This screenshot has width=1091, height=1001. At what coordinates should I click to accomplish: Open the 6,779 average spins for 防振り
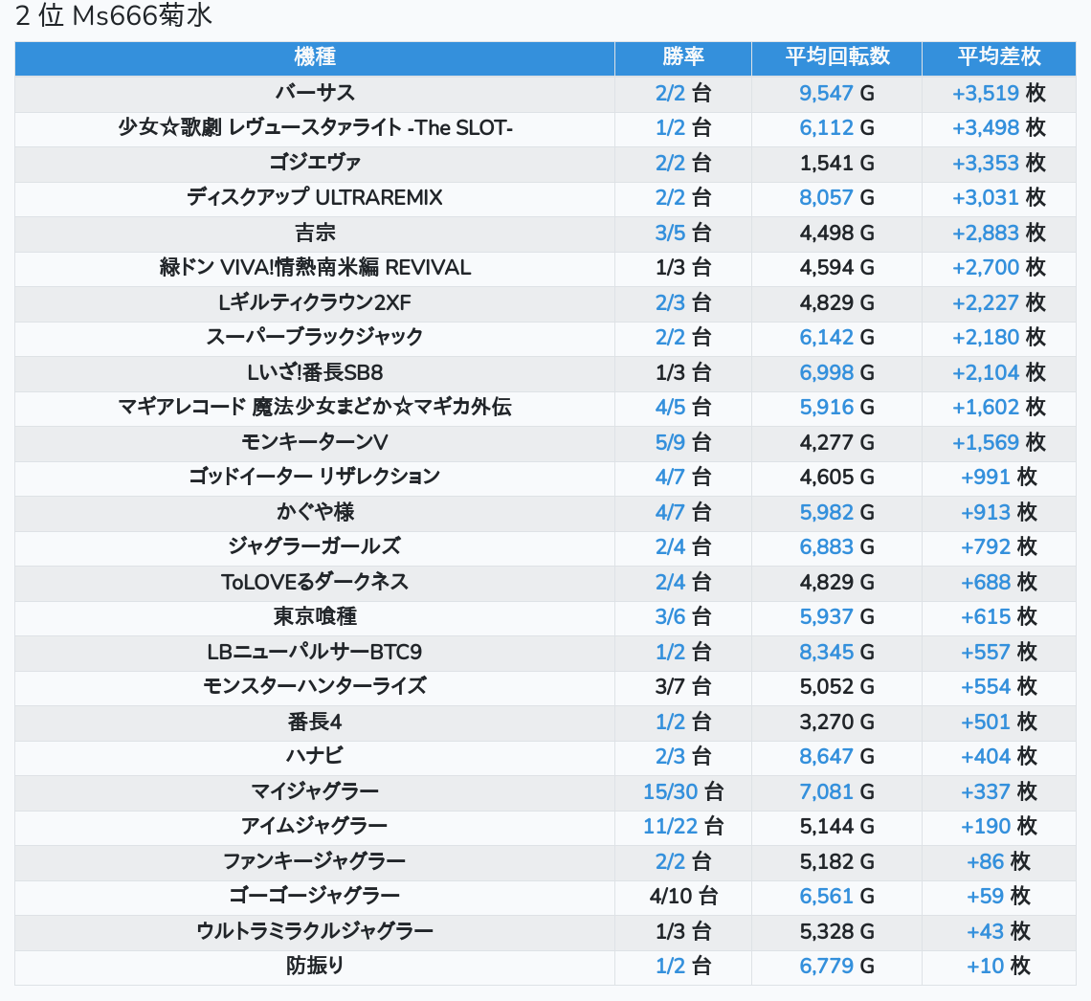(x=826, y=967)
